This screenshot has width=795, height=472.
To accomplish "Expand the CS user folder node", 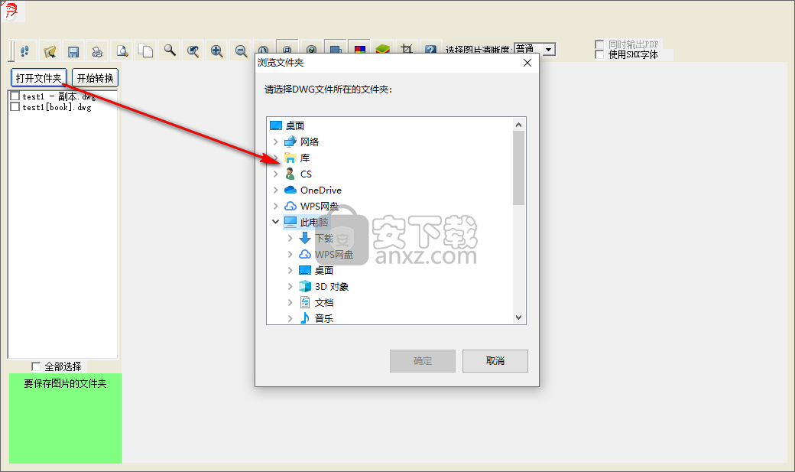I will click(x=275, y=174).
